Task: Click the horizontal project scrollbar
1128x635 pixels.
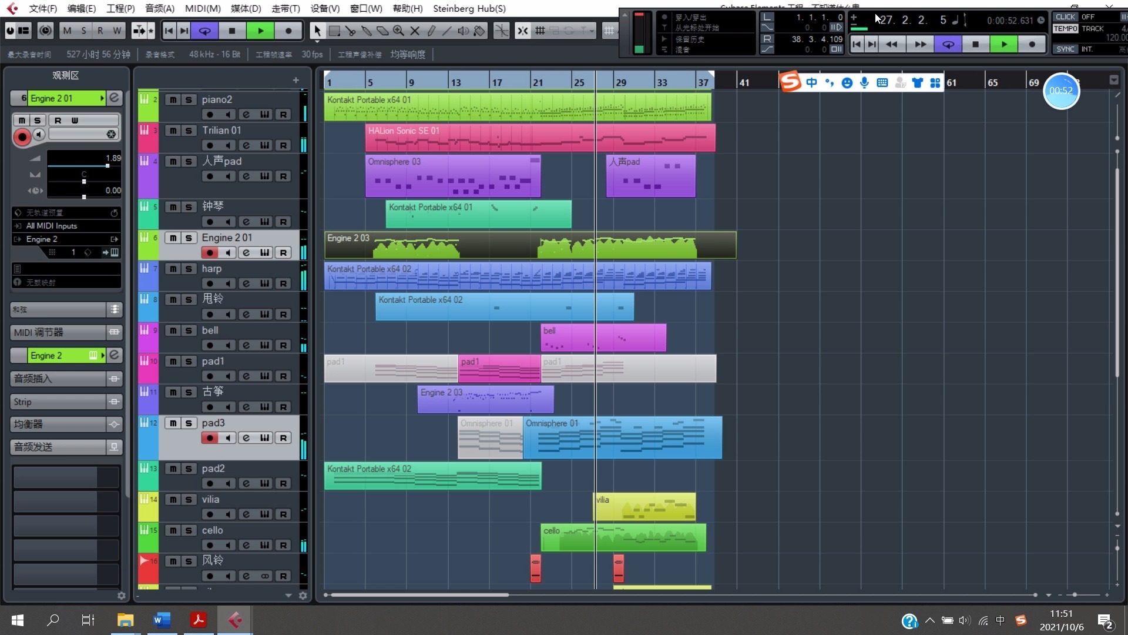Action: (x=419, y=595)
